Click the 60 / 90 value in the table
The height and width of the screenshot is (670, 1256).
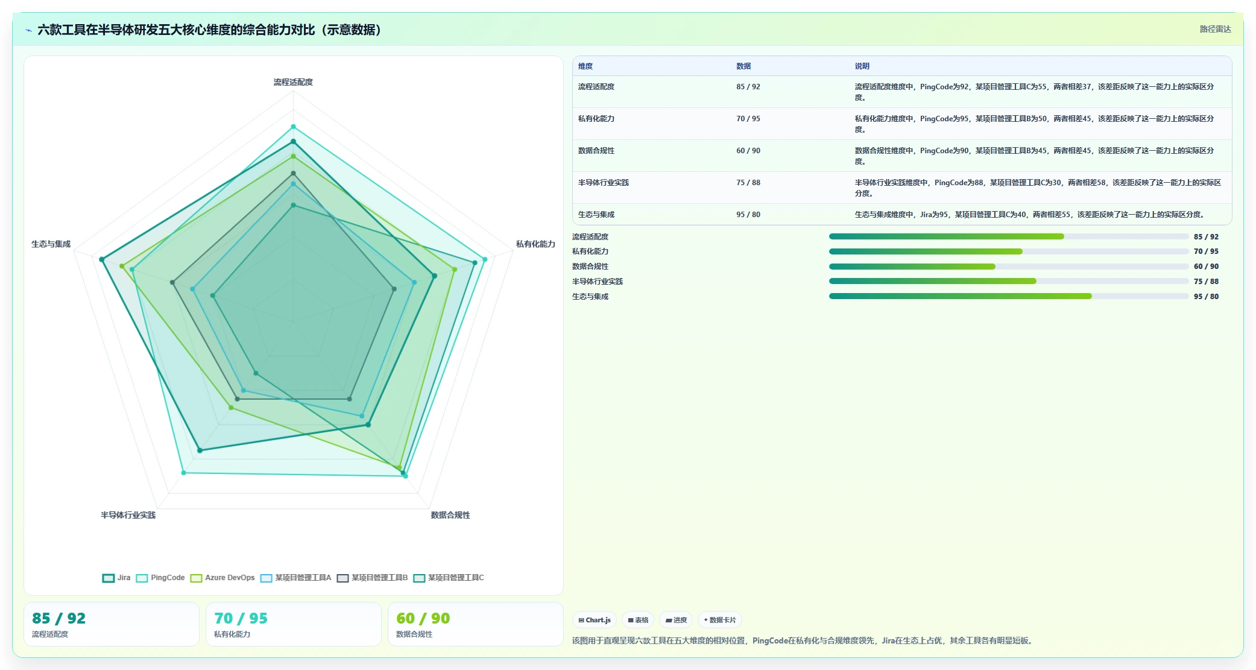click(748, 151)
